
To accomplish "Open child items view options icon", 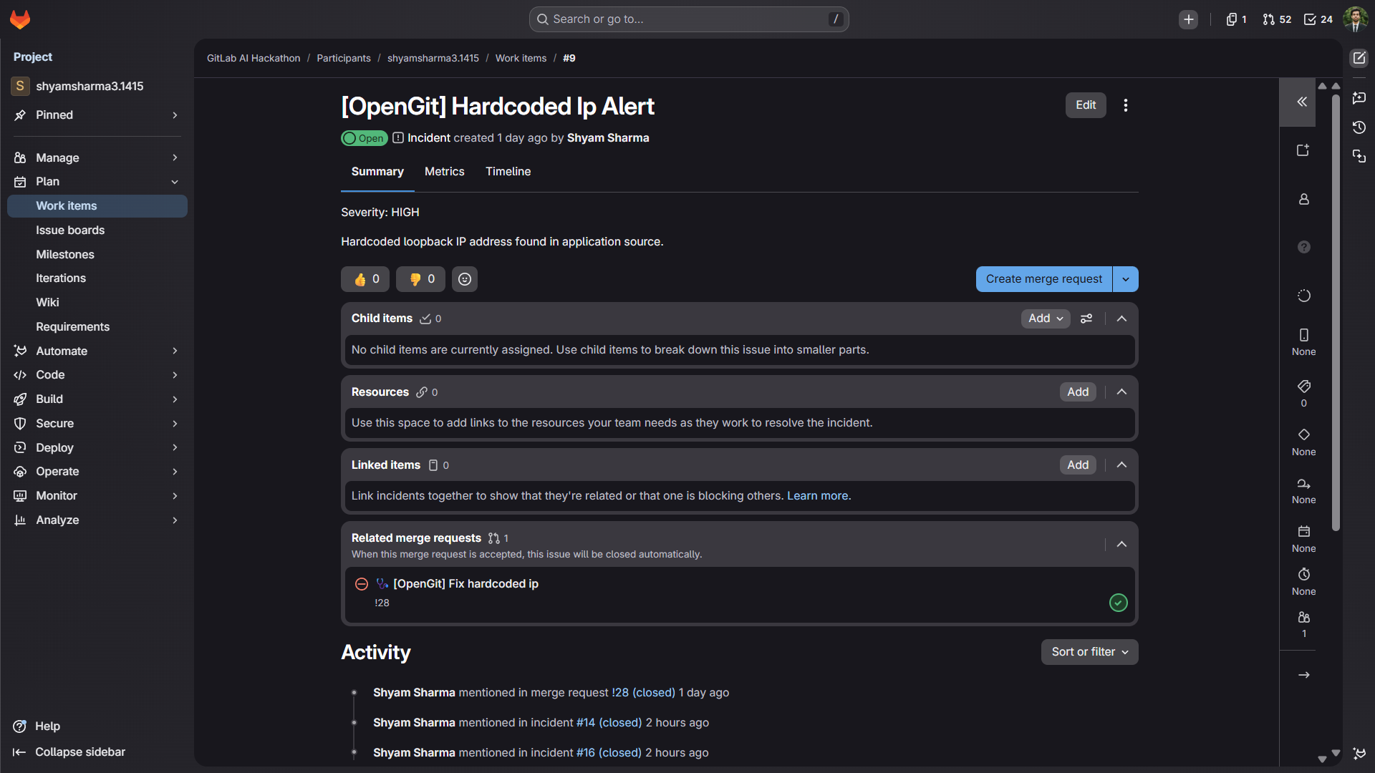I will click(x=1086, y=319).
